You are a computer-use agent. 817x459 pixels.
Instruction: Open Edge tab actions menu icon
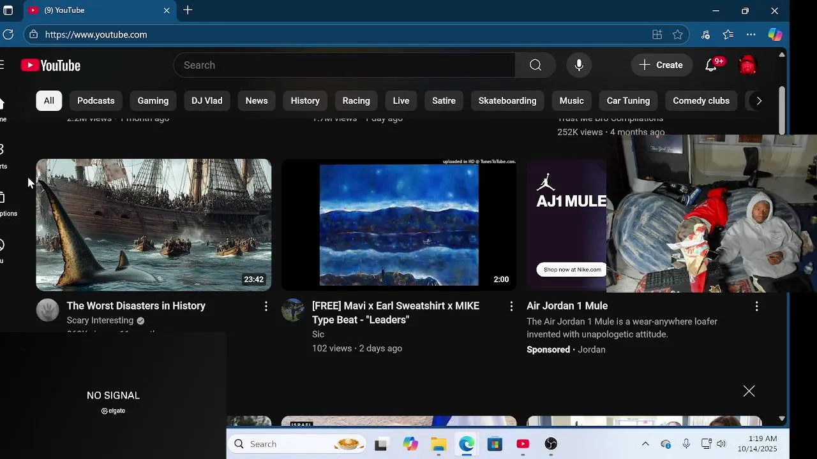tap(8, 10)
